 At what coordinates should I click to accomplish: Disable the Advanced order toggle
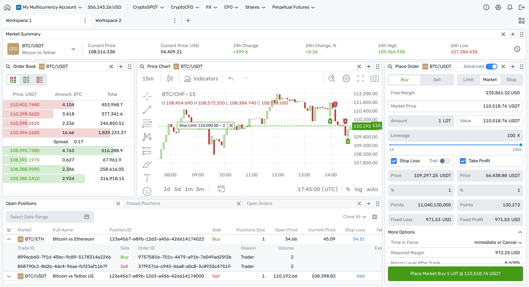(492, 66)
